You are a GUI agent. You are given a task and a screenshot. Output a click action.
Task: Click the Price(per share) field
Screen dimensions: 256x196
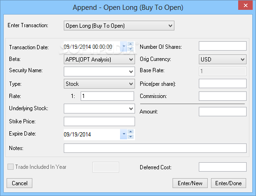pos(223,83)
